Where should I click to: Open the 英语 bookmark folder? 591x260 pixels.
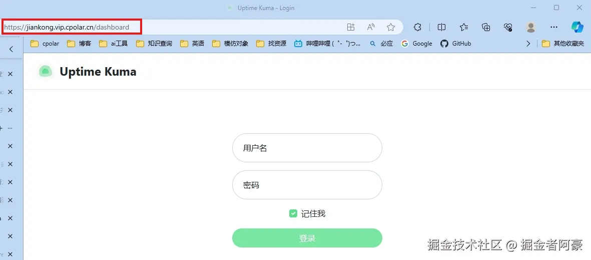192,44
